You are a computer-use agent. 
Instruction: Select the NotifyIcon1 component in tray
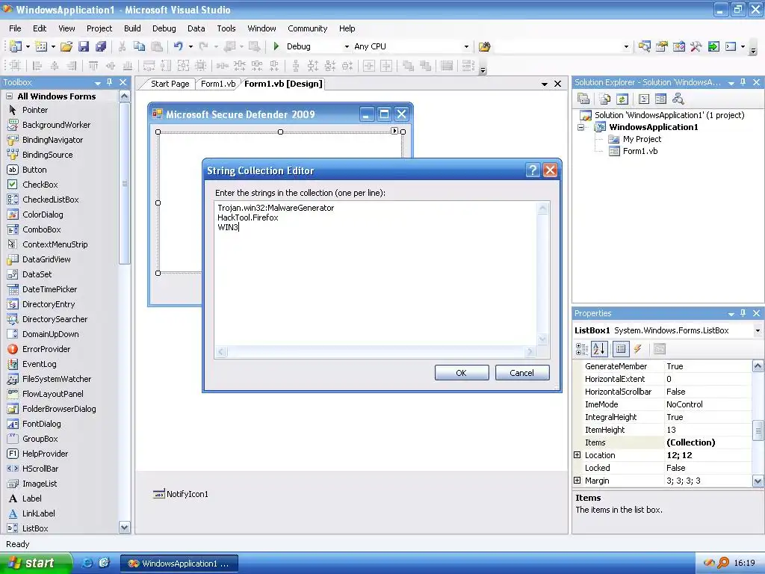tap(181, 494)
